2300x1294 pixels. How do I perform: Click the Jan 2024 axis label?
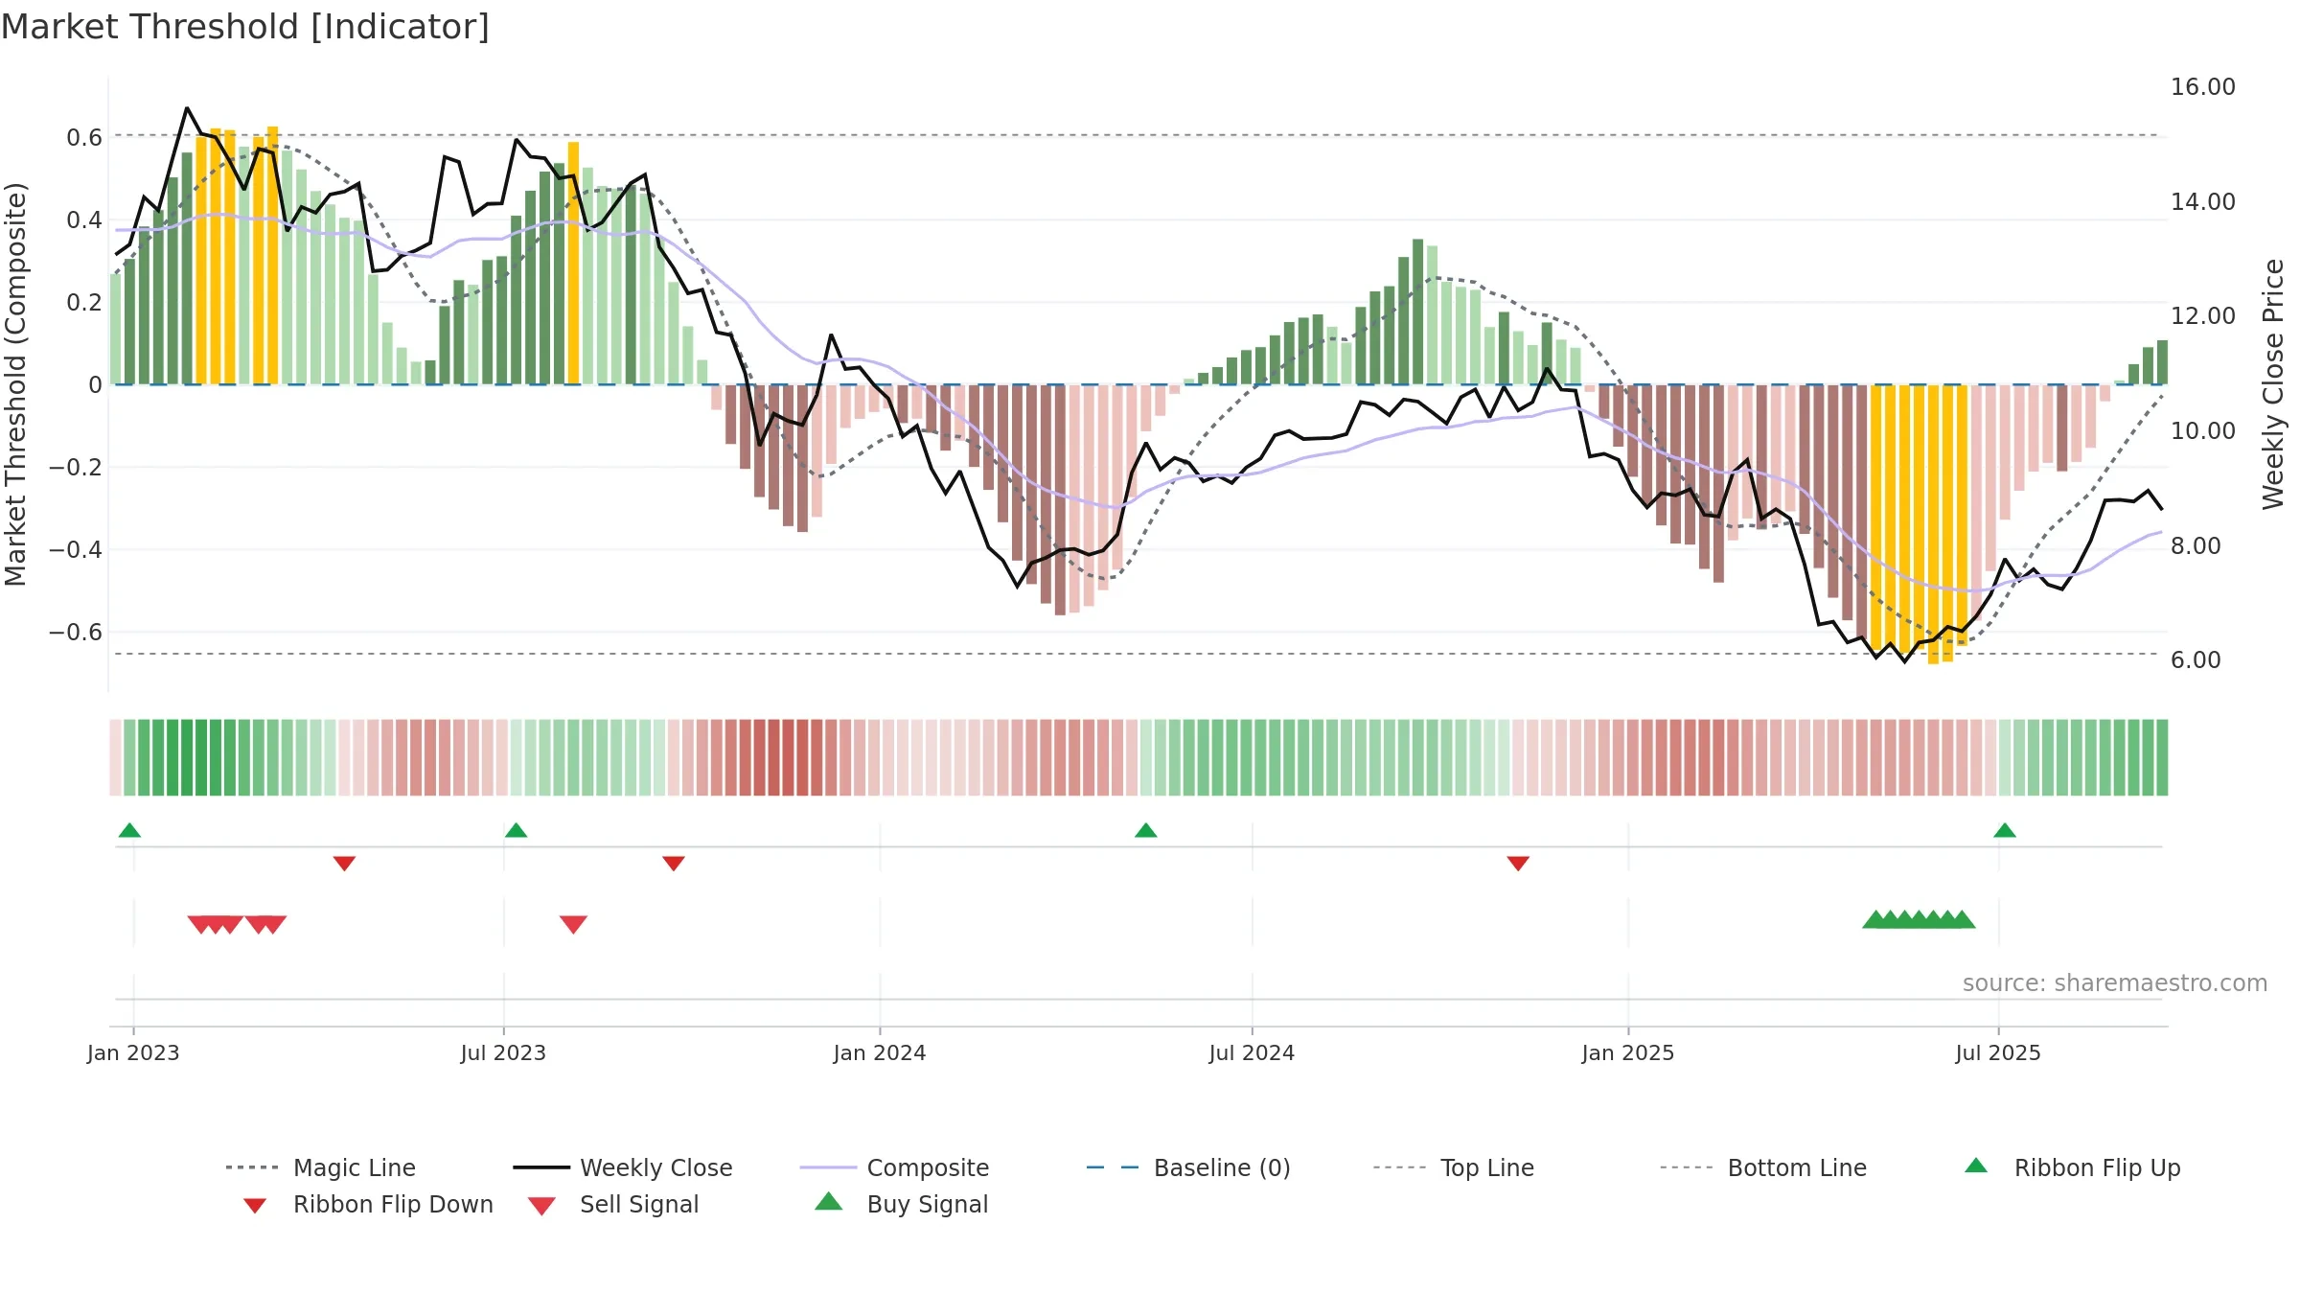click(x=880, y=1052)
